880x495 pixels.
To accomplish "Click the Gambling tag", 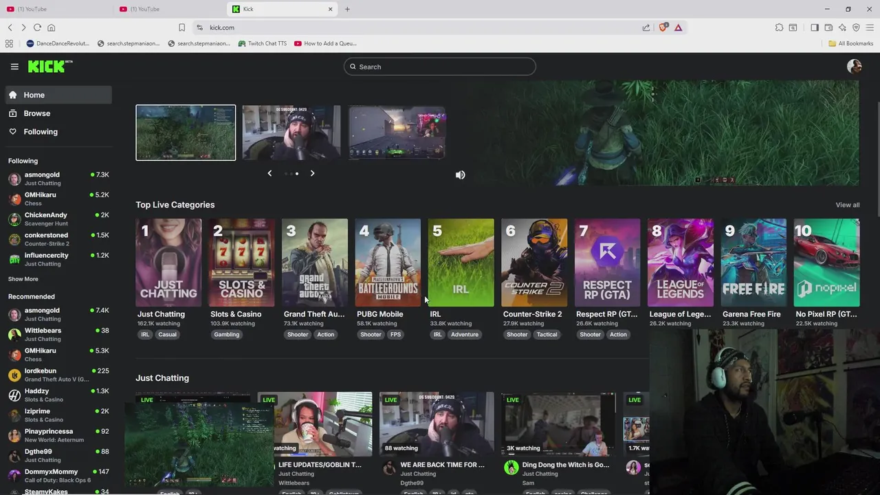I will click(226, 335).
